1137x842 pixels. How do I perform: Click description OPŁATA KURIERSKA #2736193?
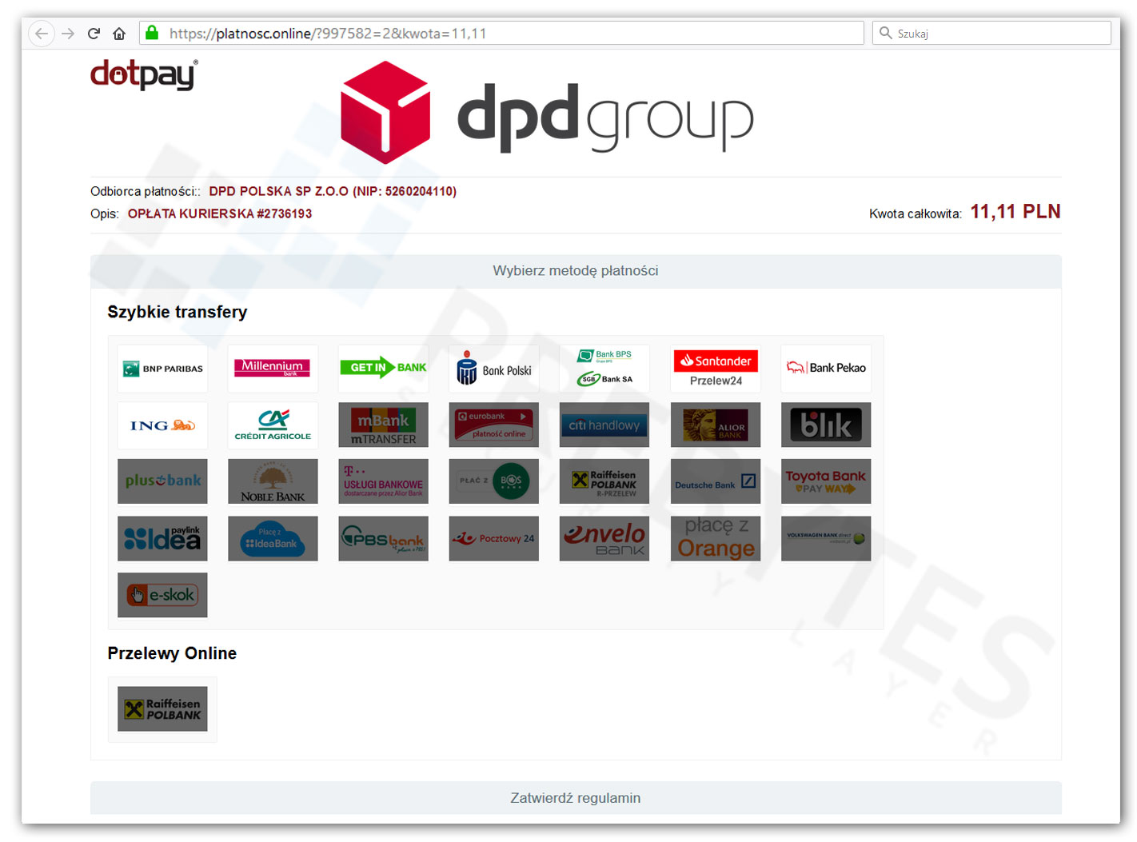(220, 213)
